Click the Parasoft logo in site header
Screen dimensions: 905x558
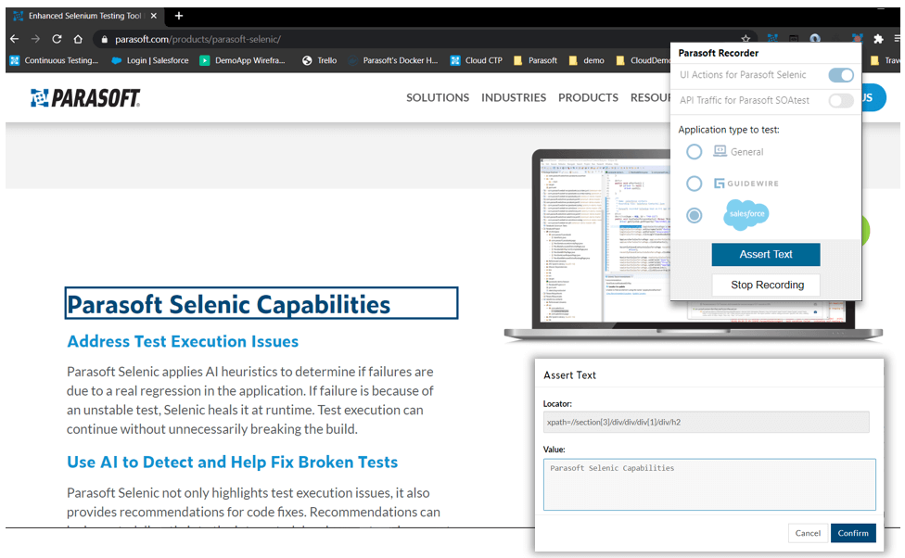click(x=85, y=98)
